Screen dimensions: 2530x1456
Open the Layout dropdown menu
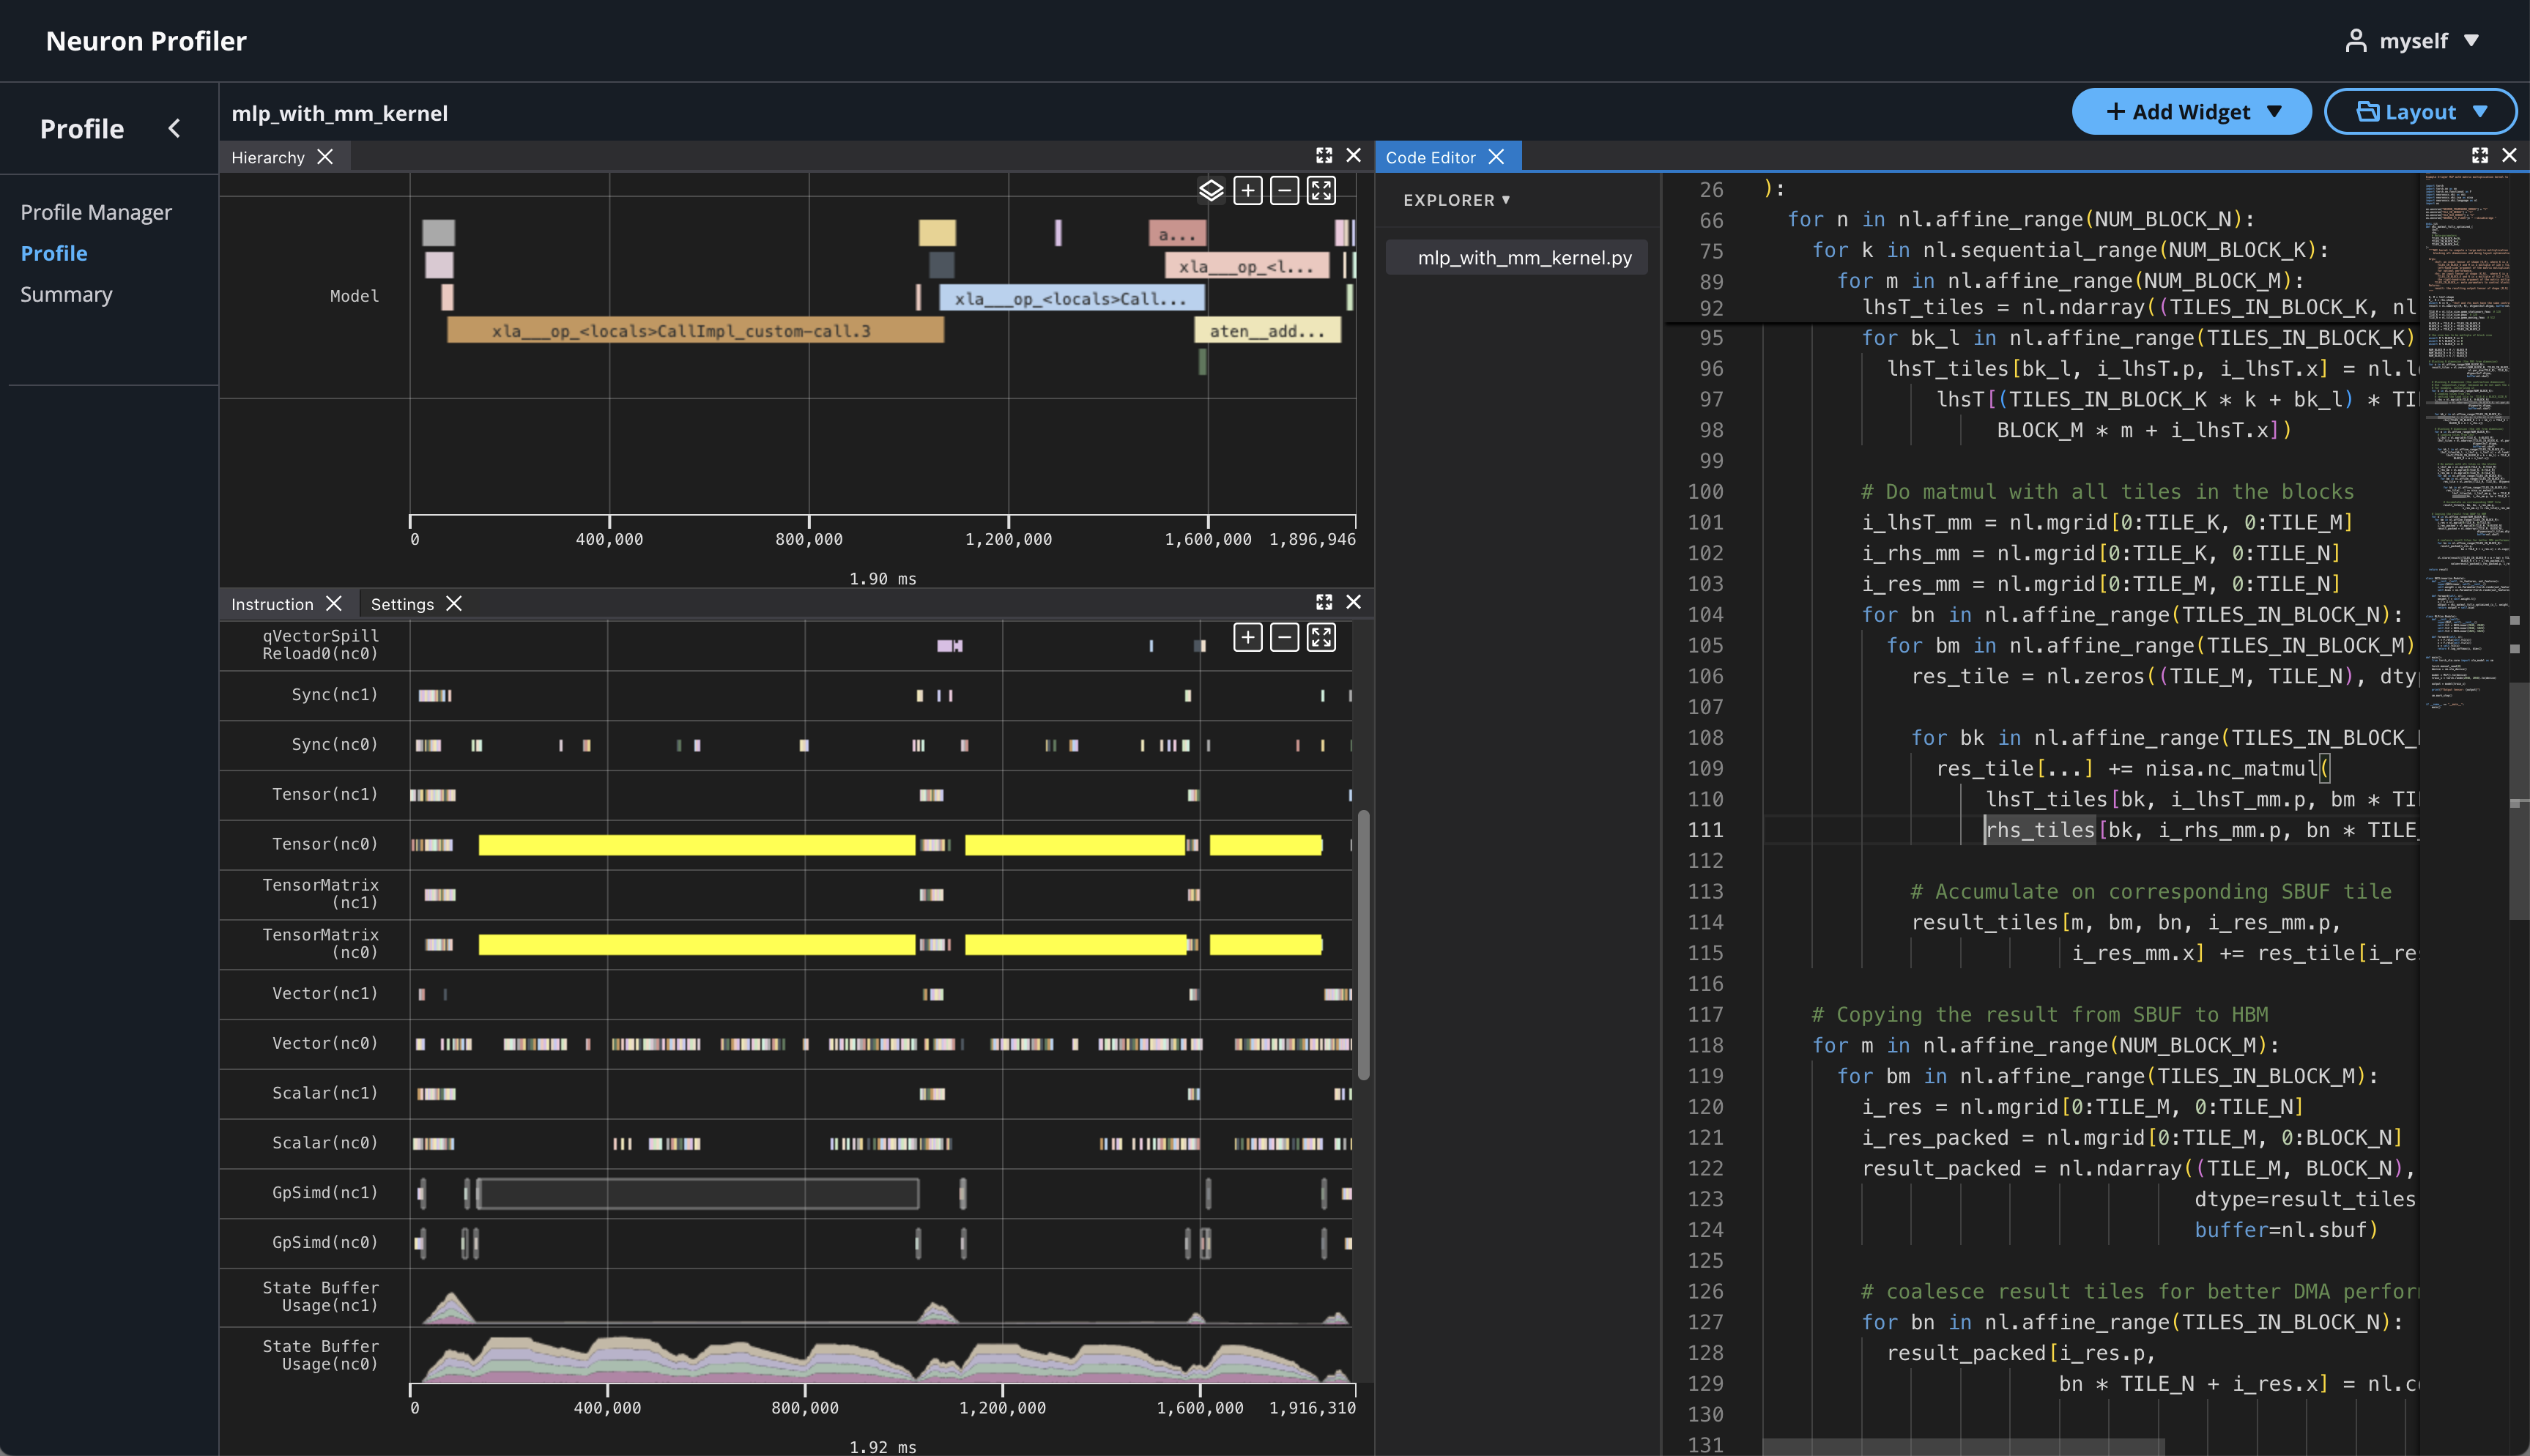coord(2420,112)
